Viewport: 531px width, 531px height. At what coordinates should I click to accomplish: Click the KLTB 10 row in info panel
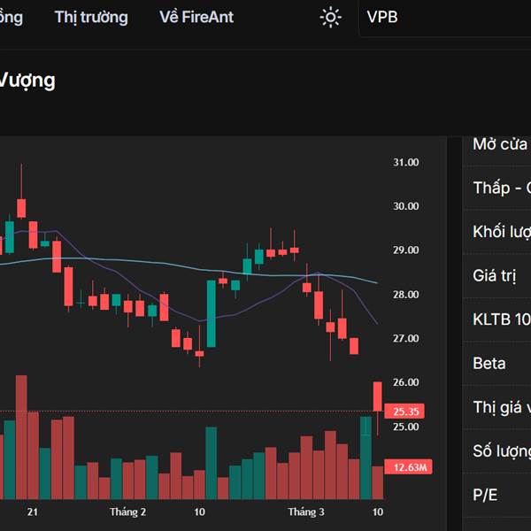pos(501,319)
